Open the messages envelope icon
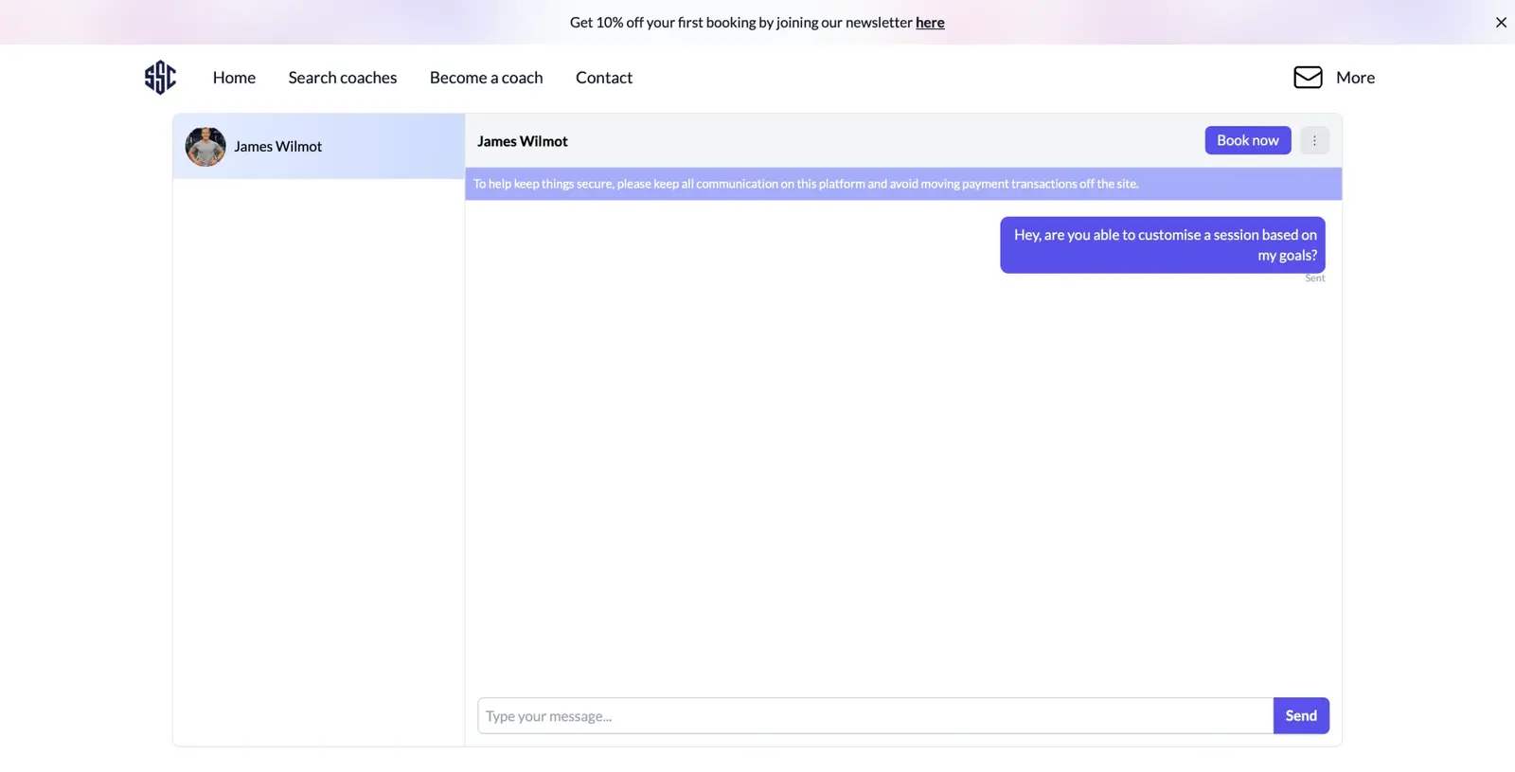 [1308, 78]
